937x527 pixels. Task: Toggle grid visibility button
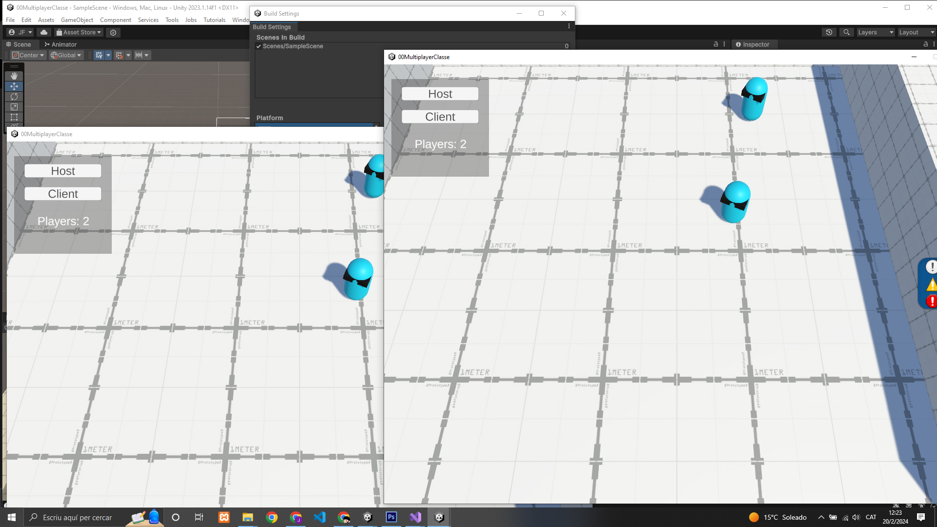[99, 55]
